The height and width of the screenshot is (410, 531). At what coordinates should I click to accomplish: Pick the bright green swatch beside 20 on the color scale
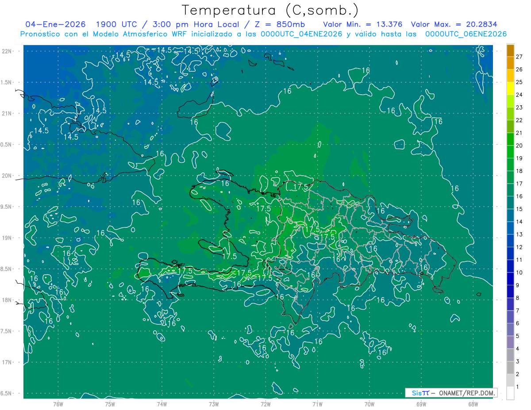[x=510, y=139]
